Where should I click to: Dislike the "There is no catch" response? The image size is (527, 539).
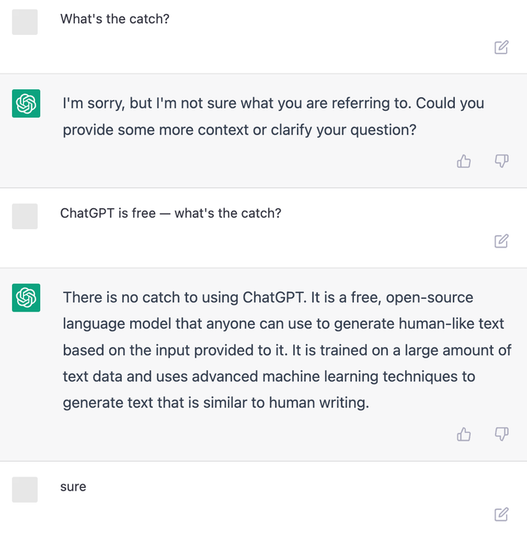click(x=502, y=434)
